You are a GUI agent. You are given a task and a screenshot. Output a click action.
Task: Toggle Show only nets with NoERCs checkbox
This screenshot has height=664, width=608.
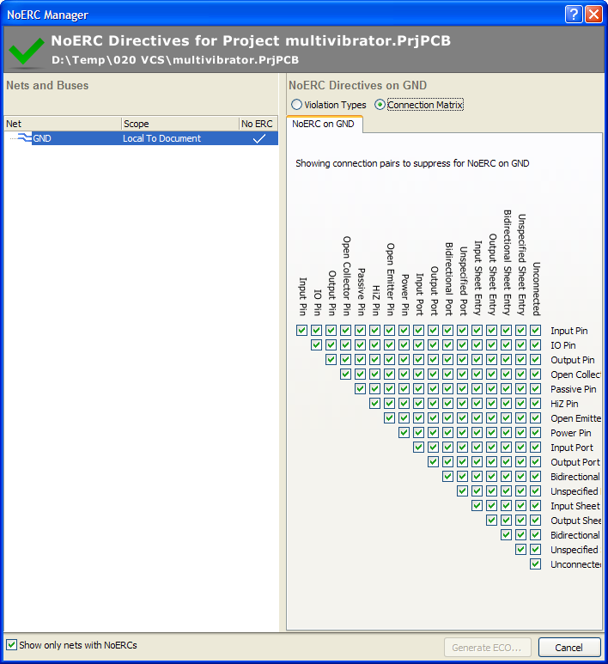pos(12,645)
